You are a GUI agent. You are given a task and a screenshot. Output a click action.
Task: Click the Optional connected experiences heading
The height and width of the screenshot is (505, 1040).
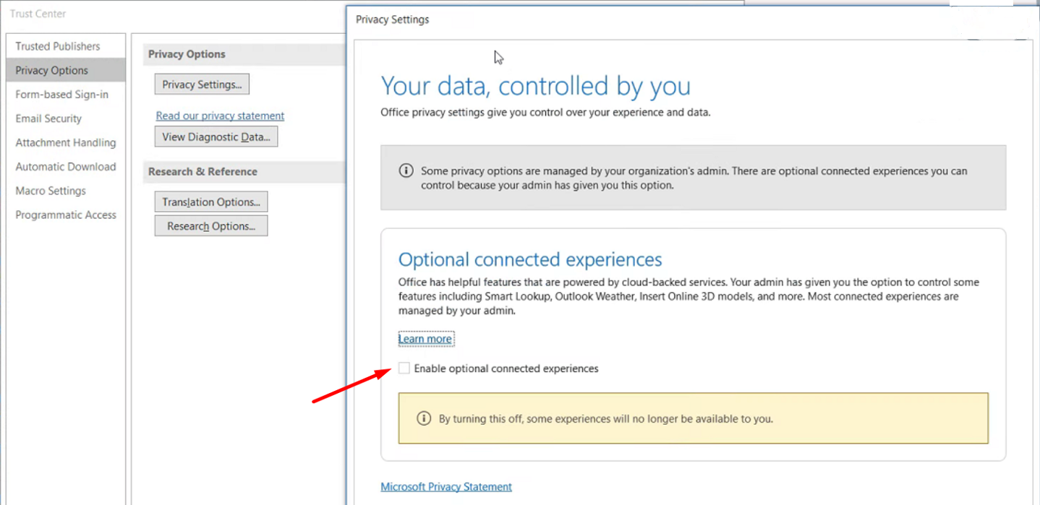pos(530,259)
